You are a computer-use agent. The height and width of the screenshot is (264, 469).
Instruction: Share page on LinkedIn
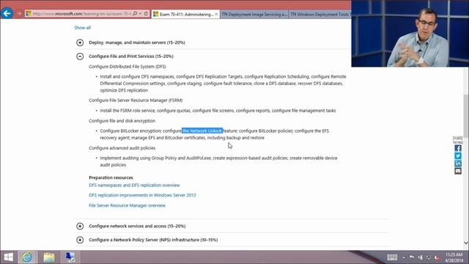458,164
